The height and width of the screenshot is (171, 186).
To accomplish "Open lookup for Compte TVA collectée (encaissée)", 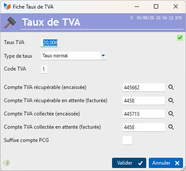I will [x=171, y=114].
